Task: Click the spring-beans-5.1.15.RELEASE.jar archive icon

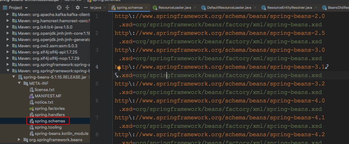Action: point(20,77)
